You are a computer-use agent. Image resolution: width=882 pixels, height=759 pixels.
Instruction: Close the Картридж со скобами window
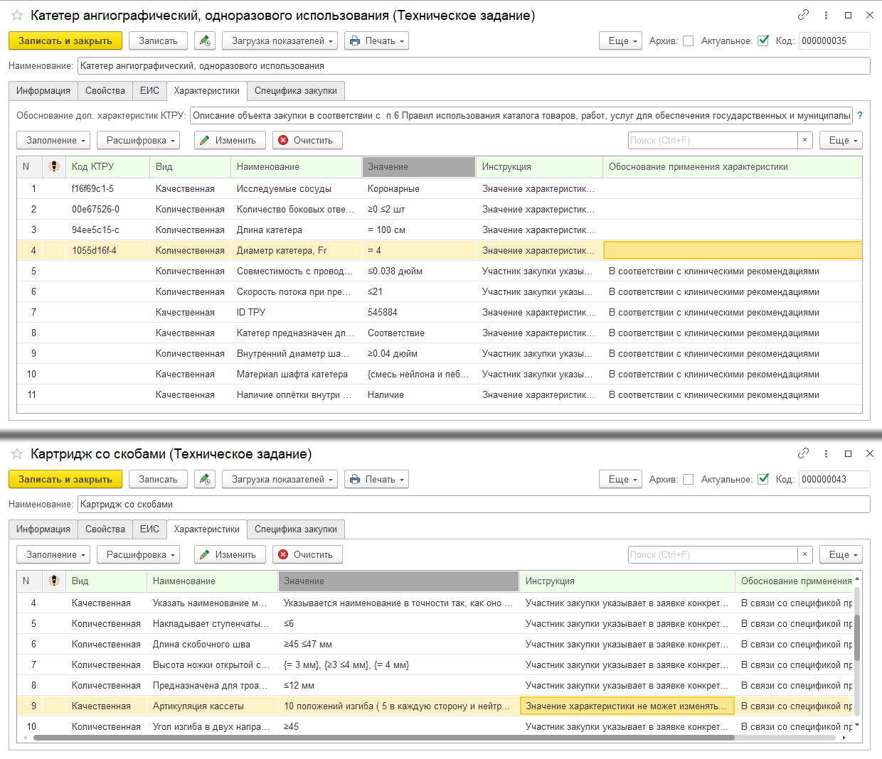click(869, 453)
